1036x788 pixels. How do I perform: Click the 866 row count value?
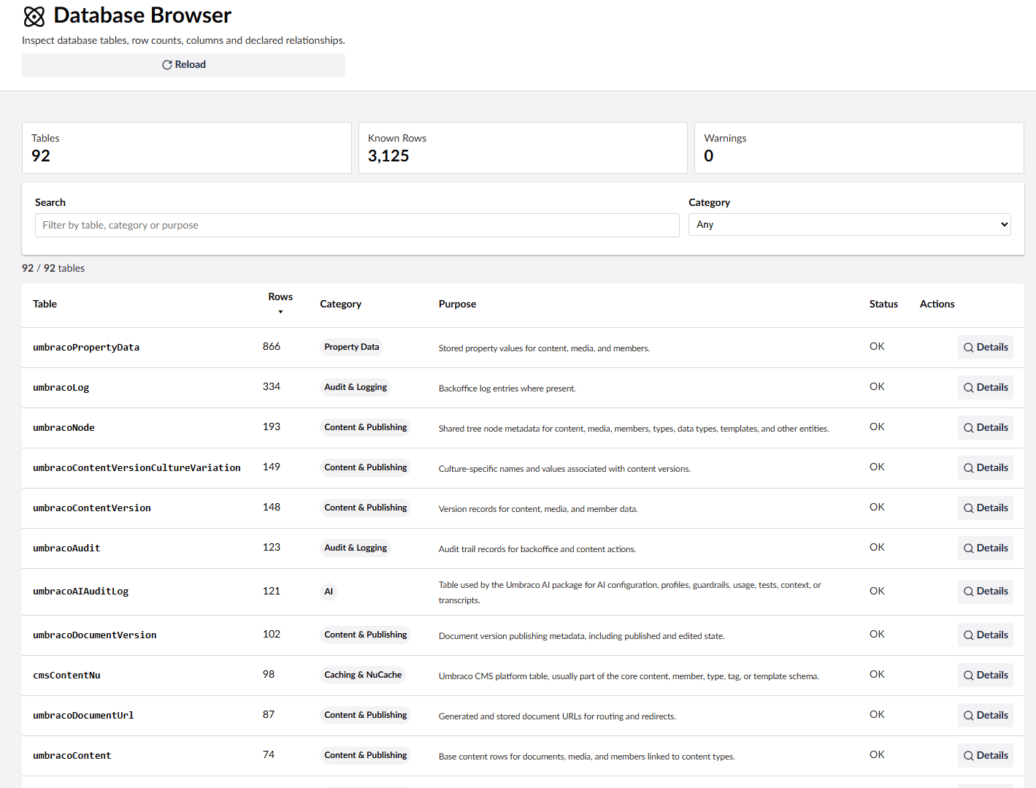point(272,346)
